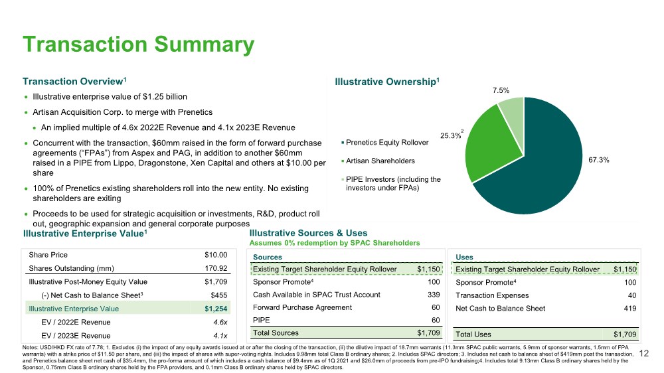Click the Transaction Summary slide title

[139, 44]
